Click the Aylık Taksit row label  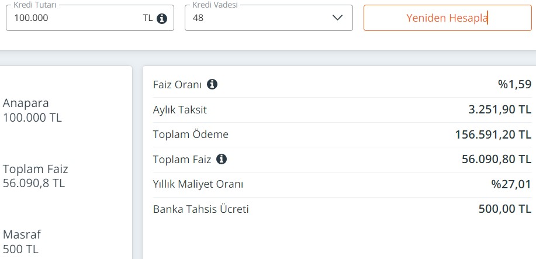(x=180, y=110)
